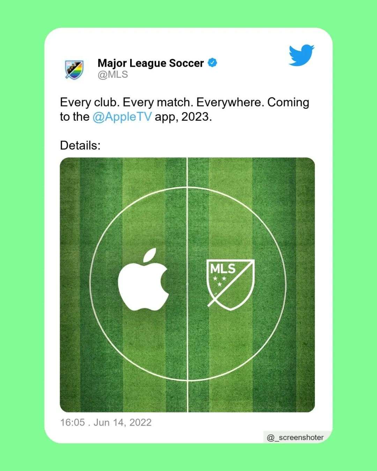This screenshot has width=377, height=471.
Task: Click the three stars inside the MLS shield
Action: (x=220, y=281)
